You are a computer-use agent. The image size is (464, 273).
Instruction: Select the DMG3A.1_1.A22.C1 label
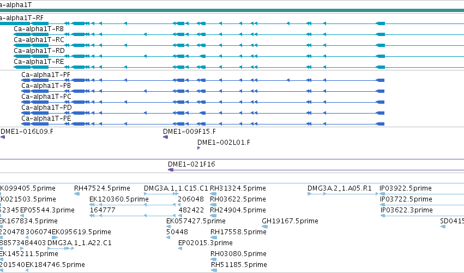[80, 243]
